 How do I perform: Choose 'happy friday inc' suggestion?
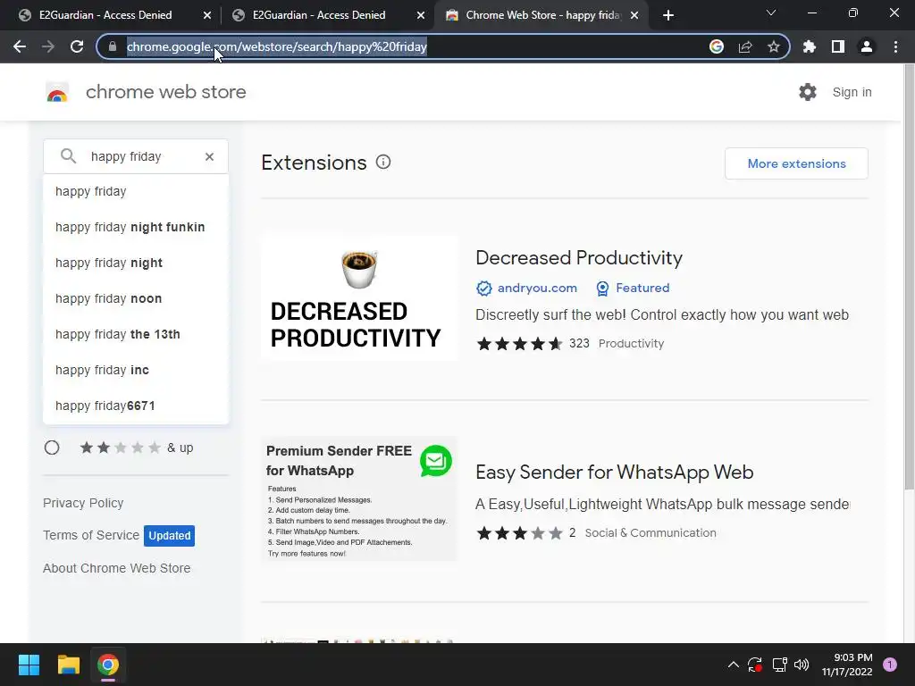(x=136, y=370)
